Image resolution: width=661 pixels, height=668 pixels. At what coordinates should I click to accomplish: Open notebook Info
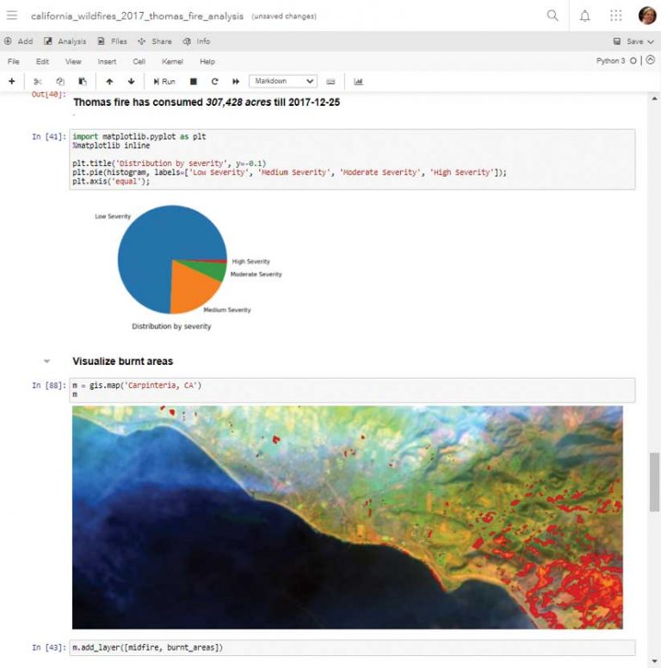click(x=196, y=41)
